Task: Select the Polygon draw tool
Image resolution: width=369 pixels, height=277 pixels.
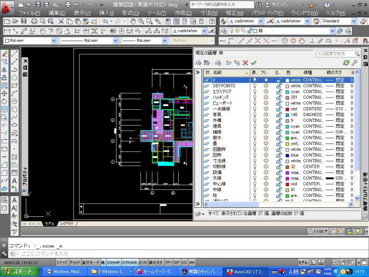Action: pyautogui.click(x=14, y=78)
